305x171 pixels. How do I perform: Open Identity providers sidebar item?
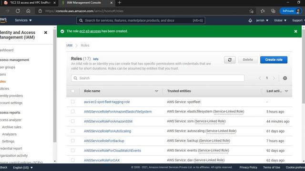pyautogui.click(x=11, y=96)
